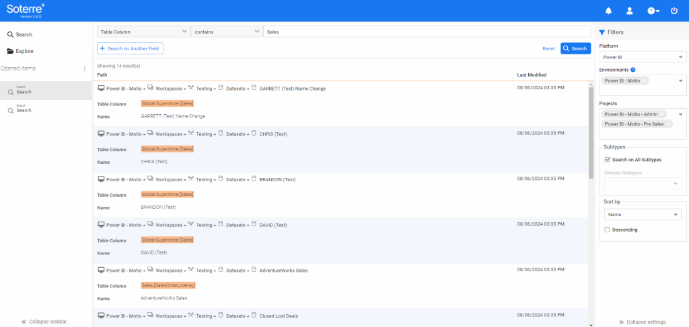Select the first opened Search item

(x=46, y=90)
